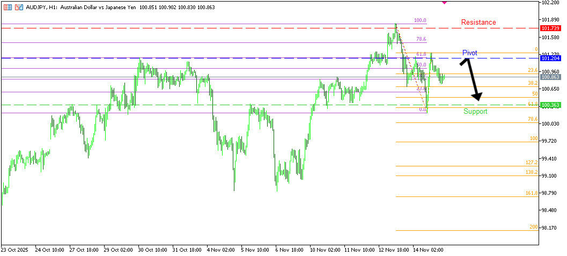Click the red 101.739 price tag
This screenshot has height=256, width=567.
550,28
